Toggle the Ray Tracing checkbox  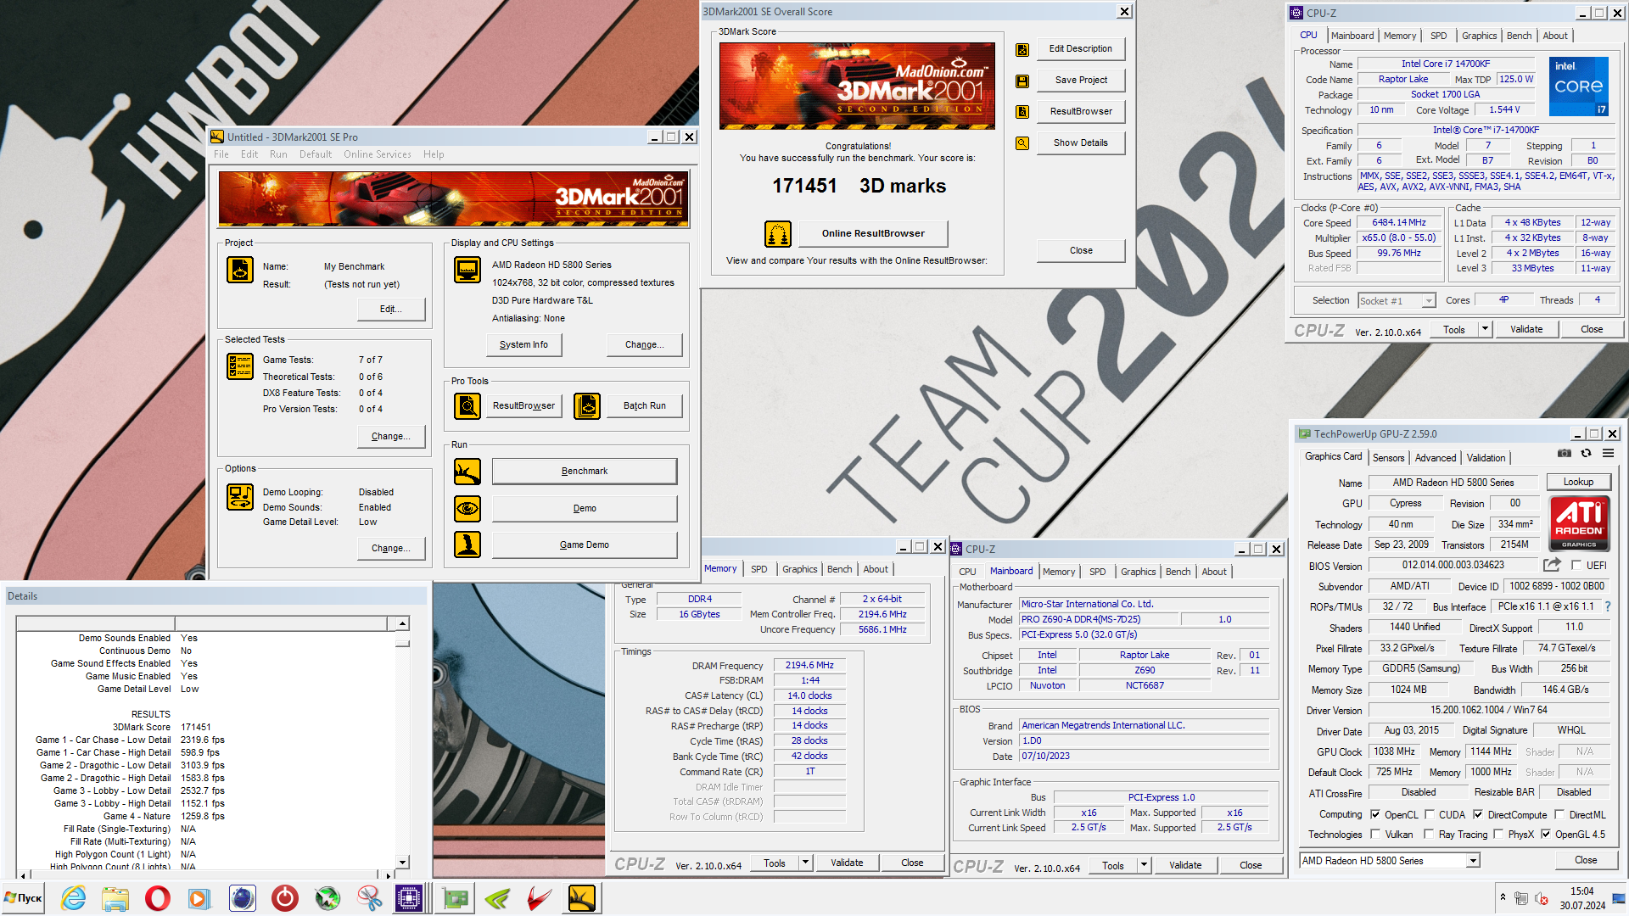[1430, 835]
